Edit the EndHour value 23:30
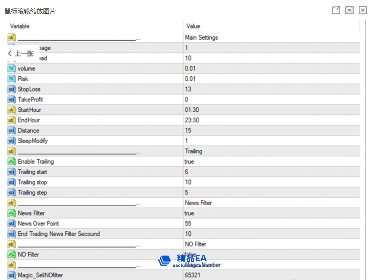Screen dimensions: 371x280 pyautogui.click(x=192, y=120)
